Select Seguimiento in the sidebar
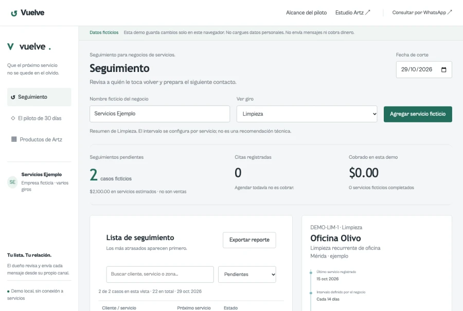Screen dimensions: 463x311 tap(39, 97)
